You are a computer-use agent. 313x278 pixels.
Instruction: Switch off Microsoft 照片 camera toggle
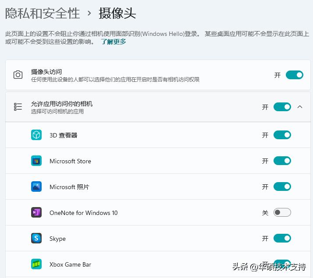(282, 187)
